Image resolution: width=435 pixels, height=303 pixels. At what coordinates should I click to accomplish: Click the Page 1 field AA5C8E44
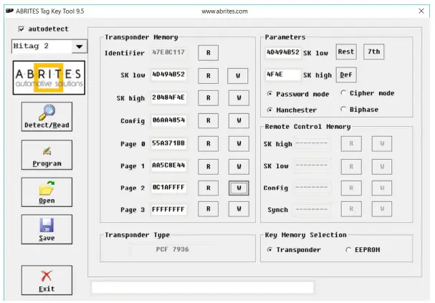(168, 165)
